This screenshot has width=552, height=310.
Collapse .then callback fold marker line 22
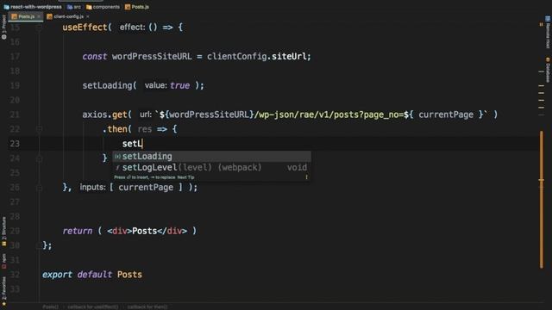(39, 129)
